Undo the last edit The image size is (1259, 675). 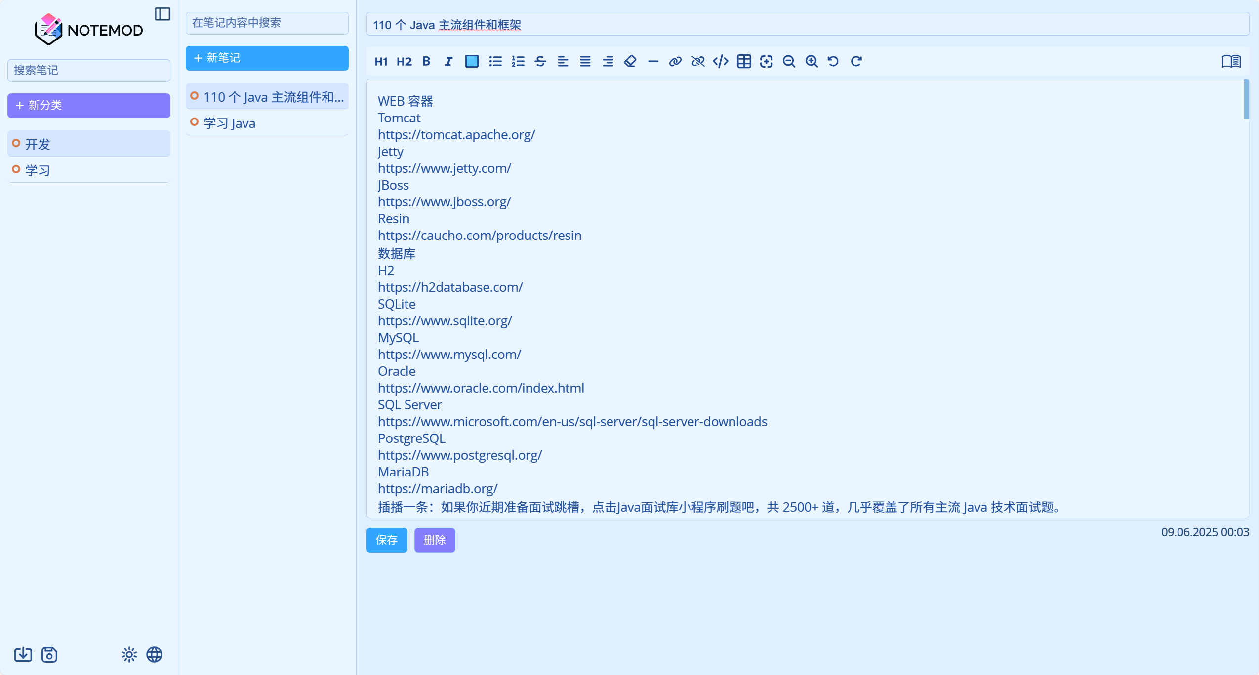pyautogui.click(x=833, y=61)
